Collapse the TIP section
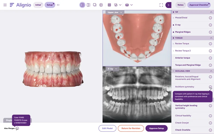The height and width of the screenshot is (134, 214). click(211, 12)
